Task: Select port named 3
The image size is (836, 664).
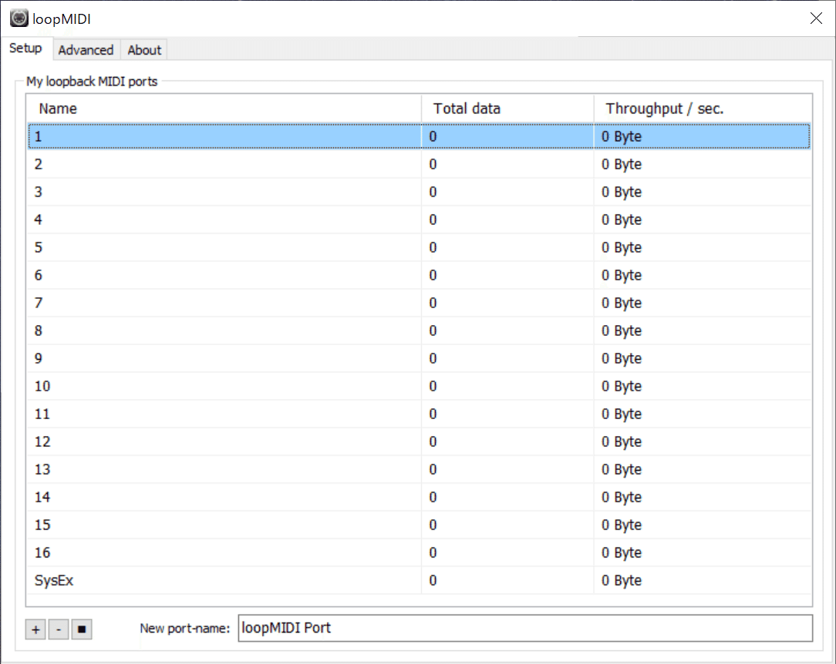Action: point(419,192)
